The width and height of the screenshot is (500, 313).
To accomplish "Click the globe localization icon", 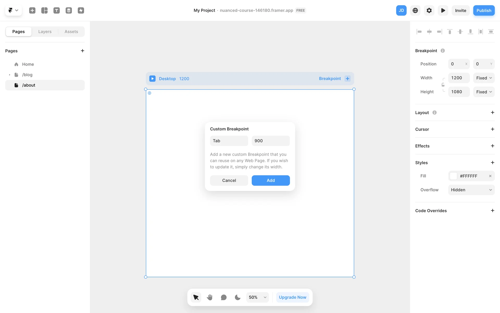I will [415, 10].
